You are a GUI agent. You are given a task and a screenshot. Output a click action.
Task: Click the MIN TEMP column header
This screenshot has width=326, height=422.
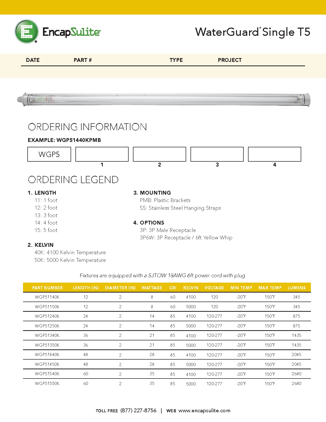coord(241,288)
